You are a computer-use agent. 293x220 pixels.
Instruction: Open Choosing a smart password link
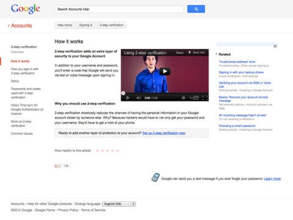point(237,126)
